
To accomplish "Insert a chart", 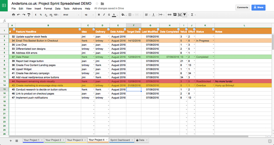I will pos(180,15).
